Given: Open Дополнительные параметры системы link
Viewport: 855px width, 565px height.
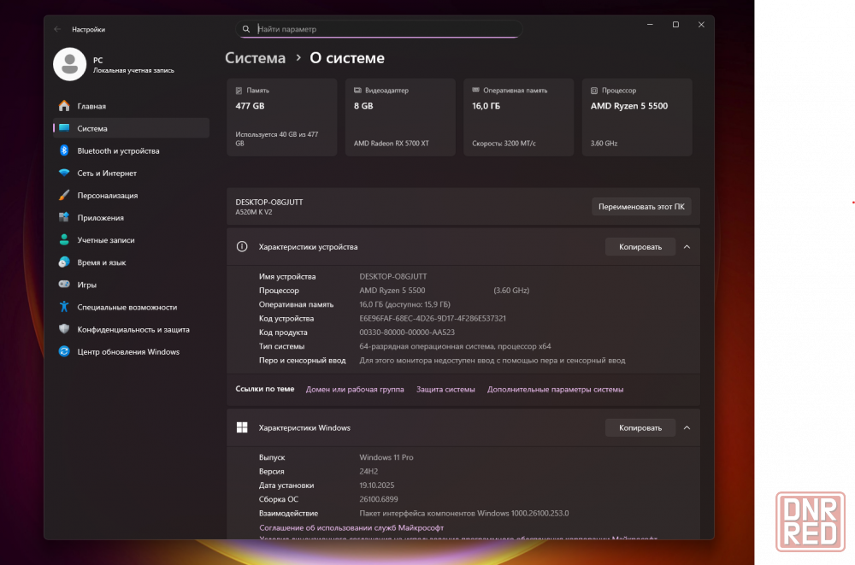Looking at the screenshot, I should (x=555, y=389).
